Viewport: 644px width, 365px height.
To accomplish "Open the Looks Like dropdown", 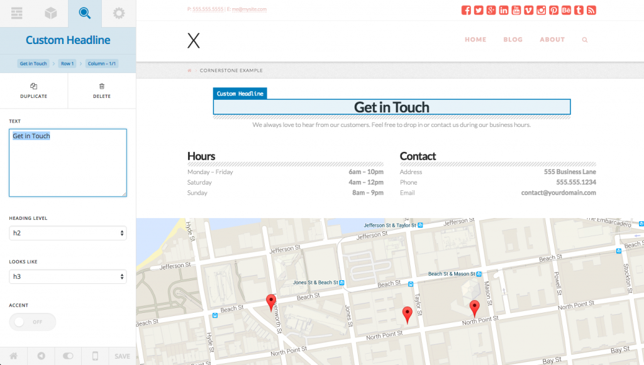I will tap(67, 276).
